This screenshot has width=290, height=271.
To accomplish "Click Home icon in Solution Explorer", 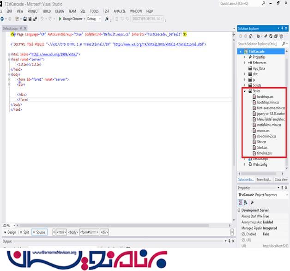I will coord(252,36).
